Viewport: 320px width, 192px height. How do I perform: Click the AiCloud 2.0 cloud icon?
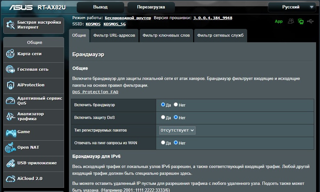(x=10, y=179)
